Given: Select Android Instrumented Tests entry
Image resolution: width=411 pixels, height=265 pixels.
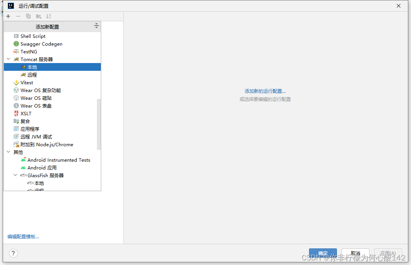Looking at the screenshot, I should tap(52, 160).
